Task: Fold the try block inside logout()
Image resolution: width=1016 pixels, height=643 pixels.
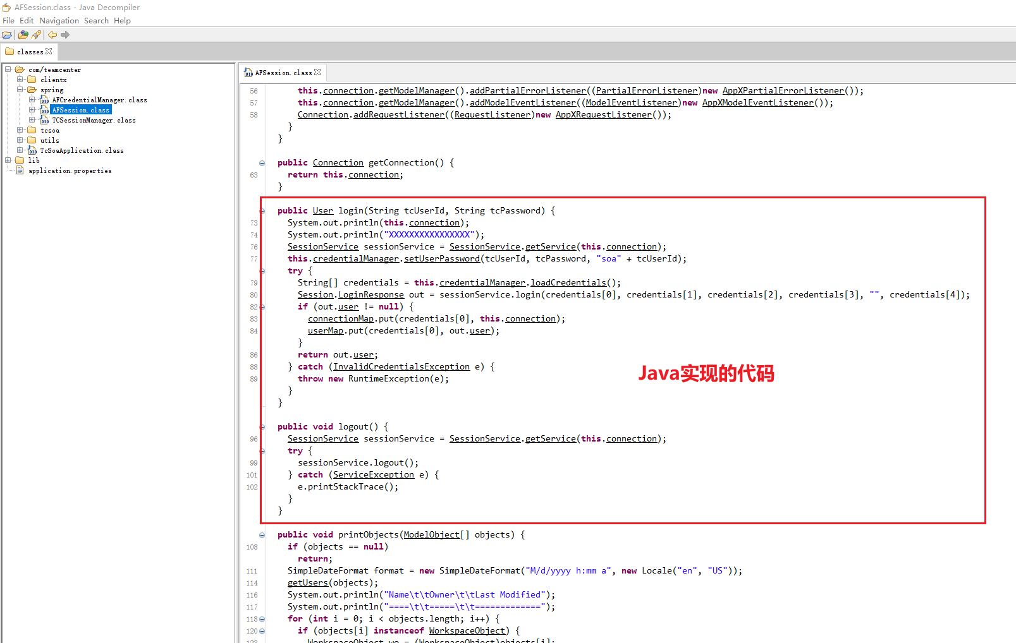Action: coord(262,451)
